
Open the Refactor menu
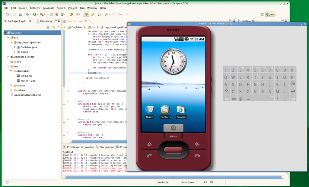[35, 8]
